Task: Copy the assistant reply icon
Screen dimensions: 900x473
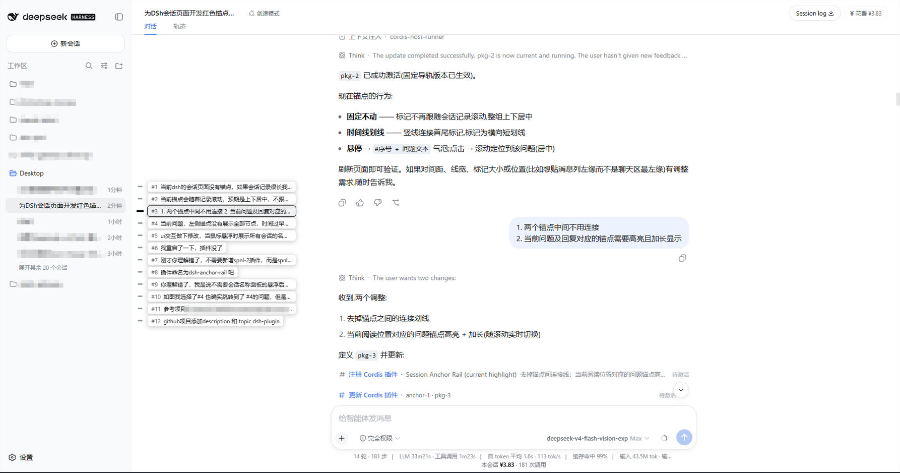Action: click(x=342, y=203)
